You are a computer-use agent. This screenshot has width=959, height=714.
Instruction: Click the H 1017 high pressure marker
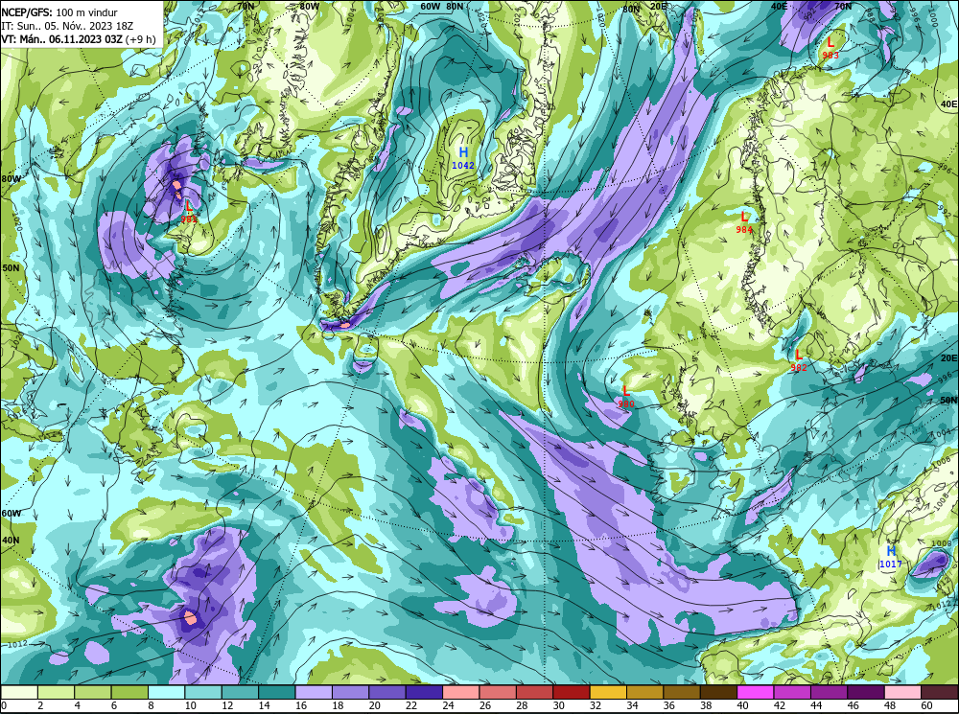pyautogui.click(x=891, y=556)
